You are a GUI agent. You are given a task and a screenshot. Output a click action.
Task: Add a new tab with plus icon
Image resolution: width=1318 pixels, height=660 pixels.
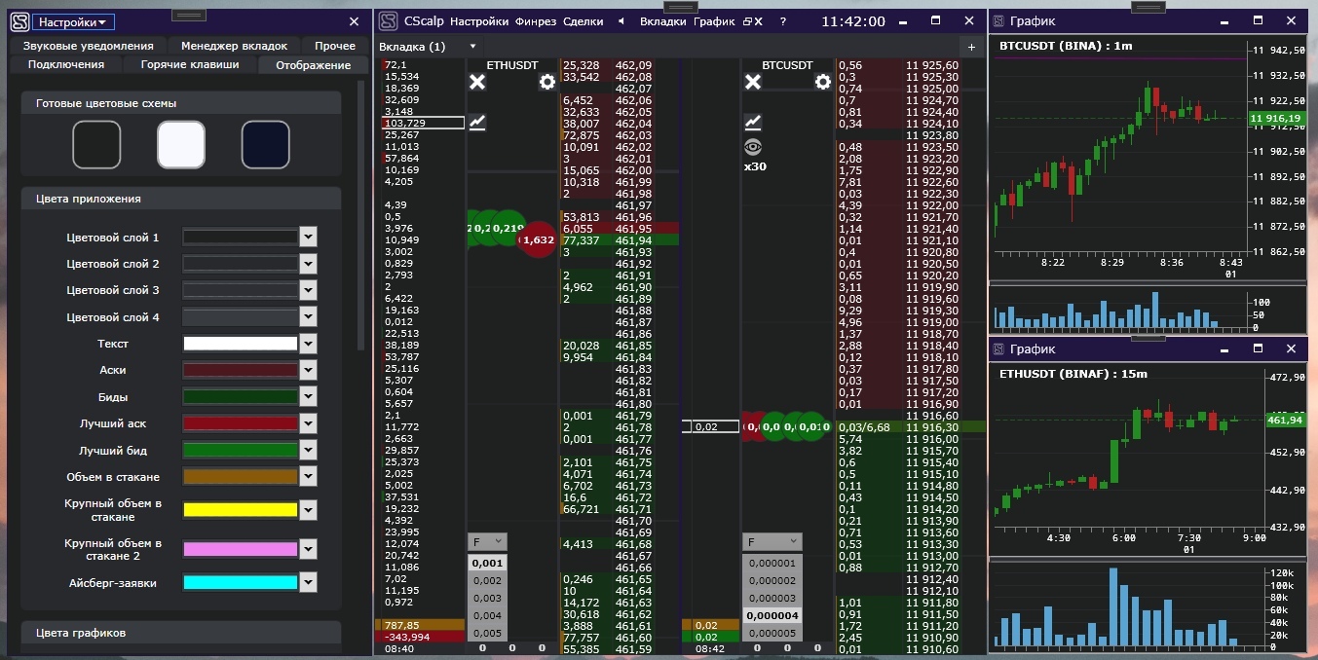click(x=971, y=47)
